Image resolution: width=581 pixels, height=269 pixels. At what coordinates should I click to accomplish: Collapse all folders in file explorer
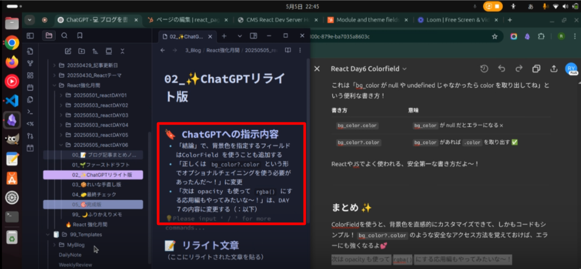[x=122, y=51]
